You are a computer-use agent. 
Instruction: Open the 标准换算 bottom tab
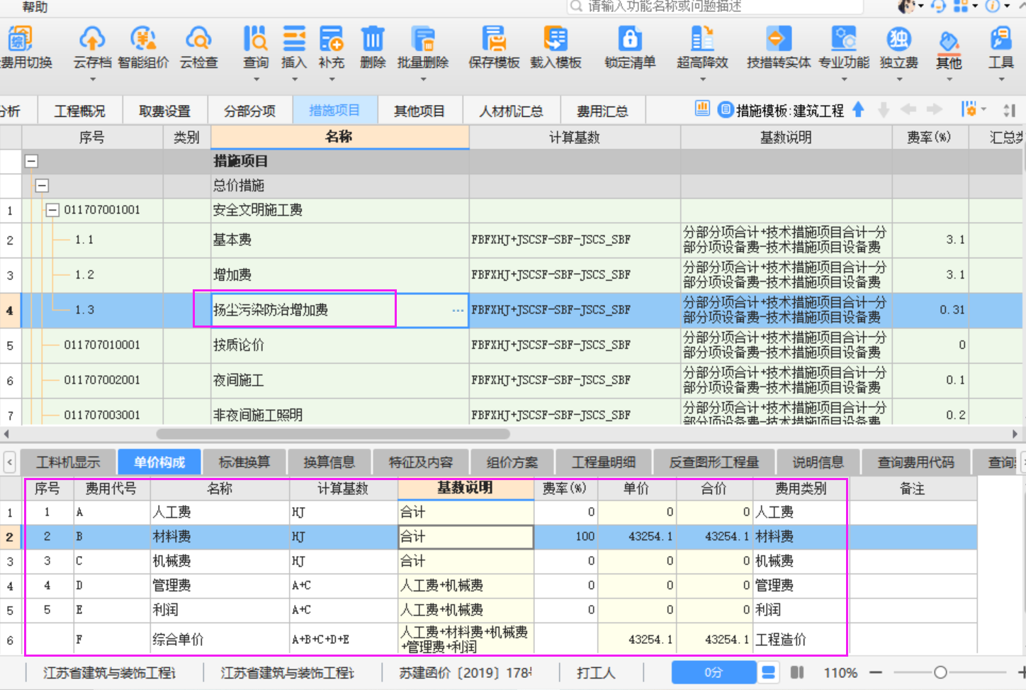click(244, 462)
